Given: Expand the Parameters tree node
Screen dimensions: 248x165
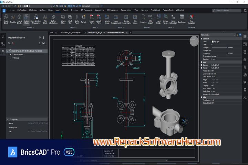Looking at the screenshot, I should pos(10,54).
